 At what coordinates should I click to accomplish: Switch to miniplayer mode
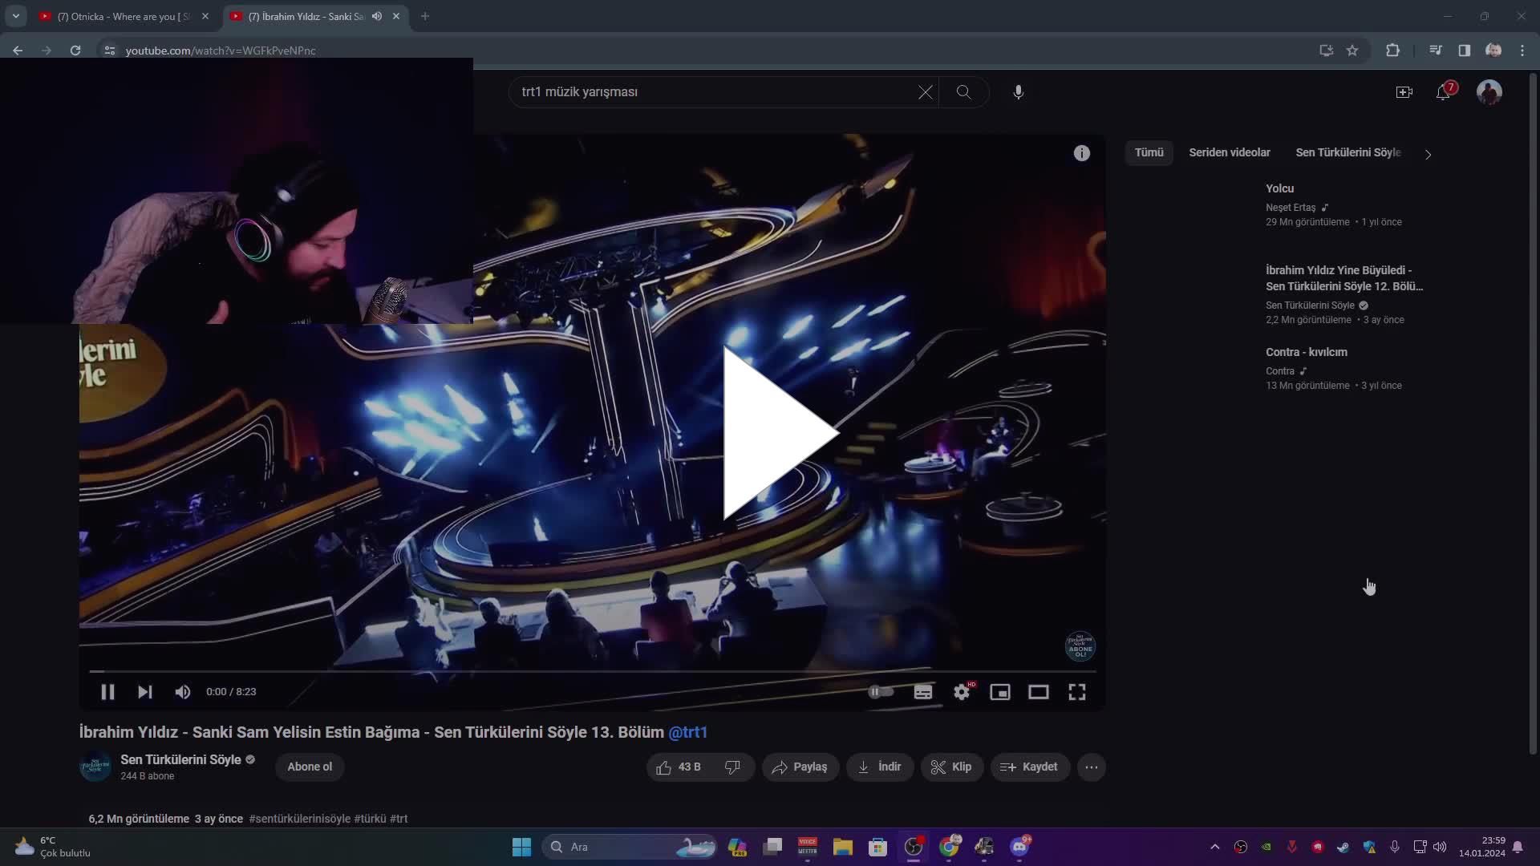(x=1000, y=691)
